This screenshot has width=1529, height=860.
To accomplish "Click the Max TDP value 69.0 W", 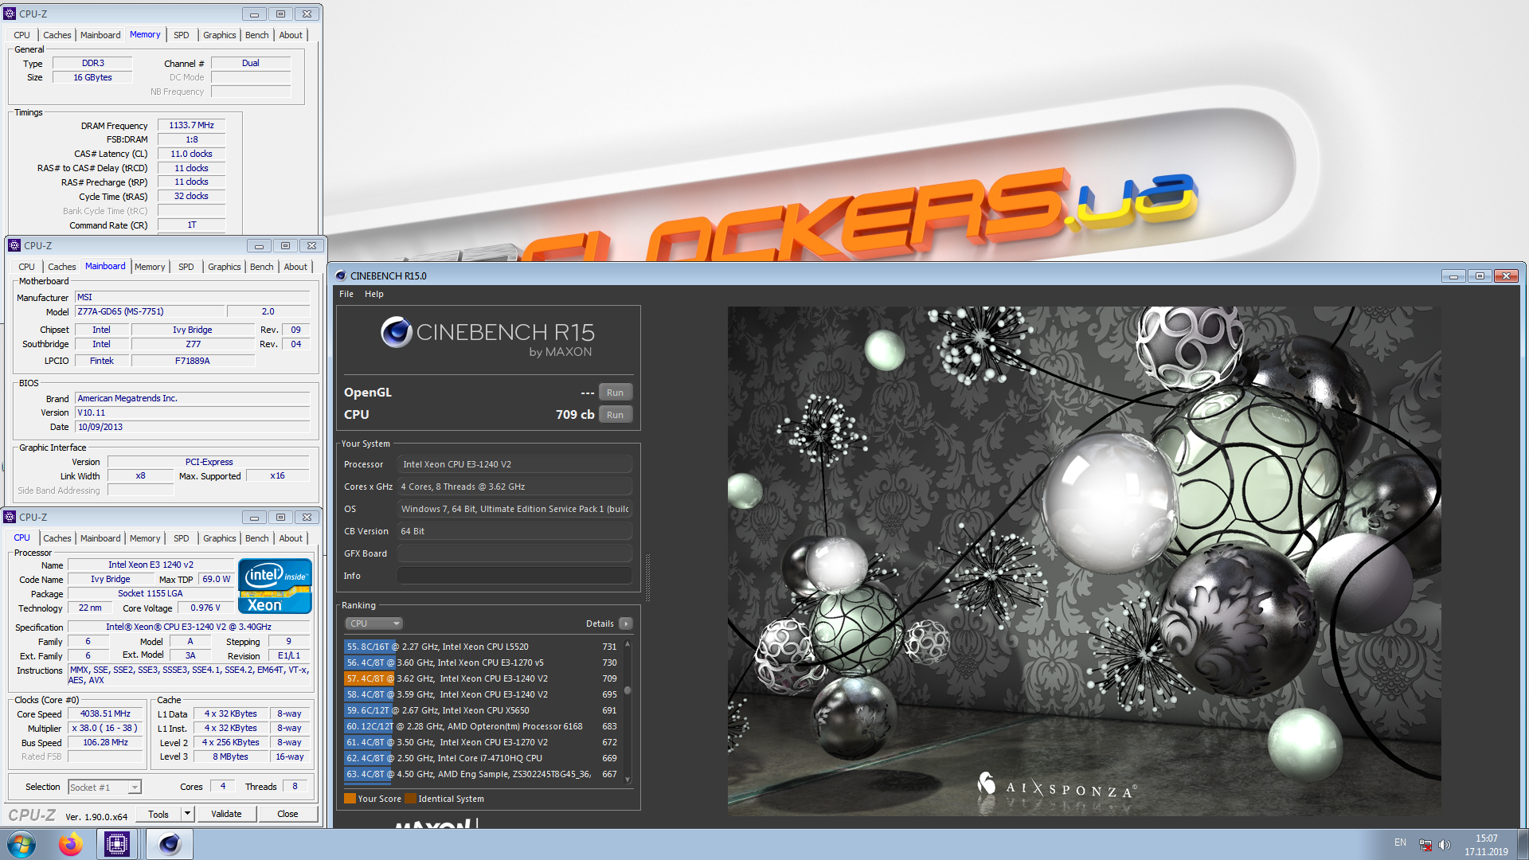I will click(x=217, y=579).
